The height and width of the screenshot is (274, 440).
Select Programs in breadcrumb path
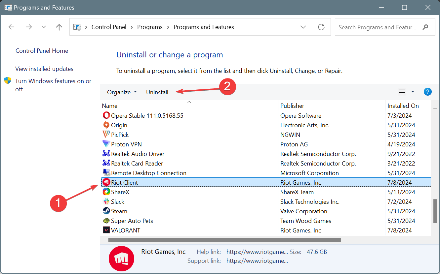(150, 27)
